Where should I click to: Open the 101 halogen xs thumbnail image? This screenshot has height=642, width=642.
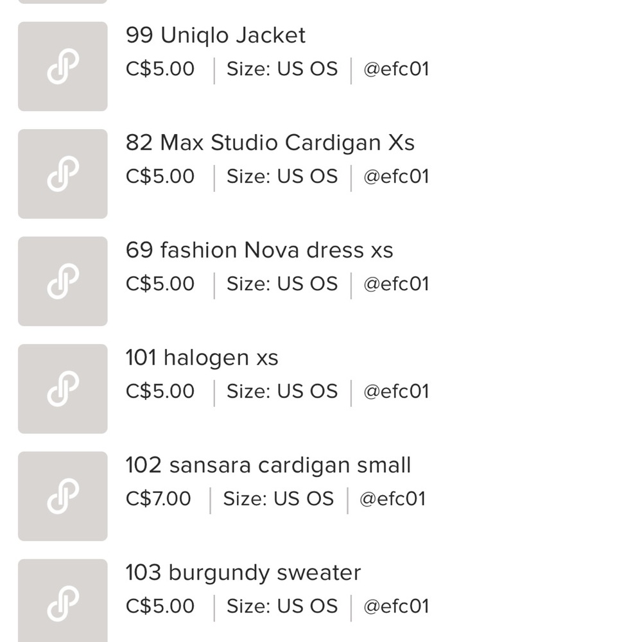pyautogui.click(x=63, y=388)
